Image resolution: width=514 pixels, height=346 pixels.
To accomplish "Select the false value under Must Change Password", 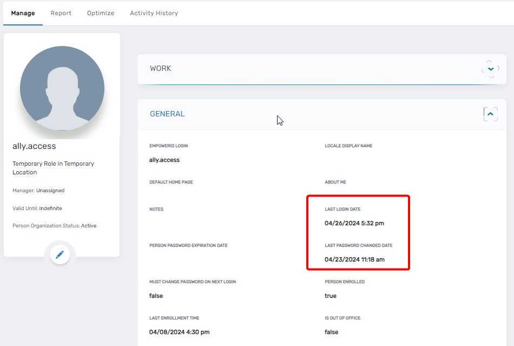I will pos(156,296).
